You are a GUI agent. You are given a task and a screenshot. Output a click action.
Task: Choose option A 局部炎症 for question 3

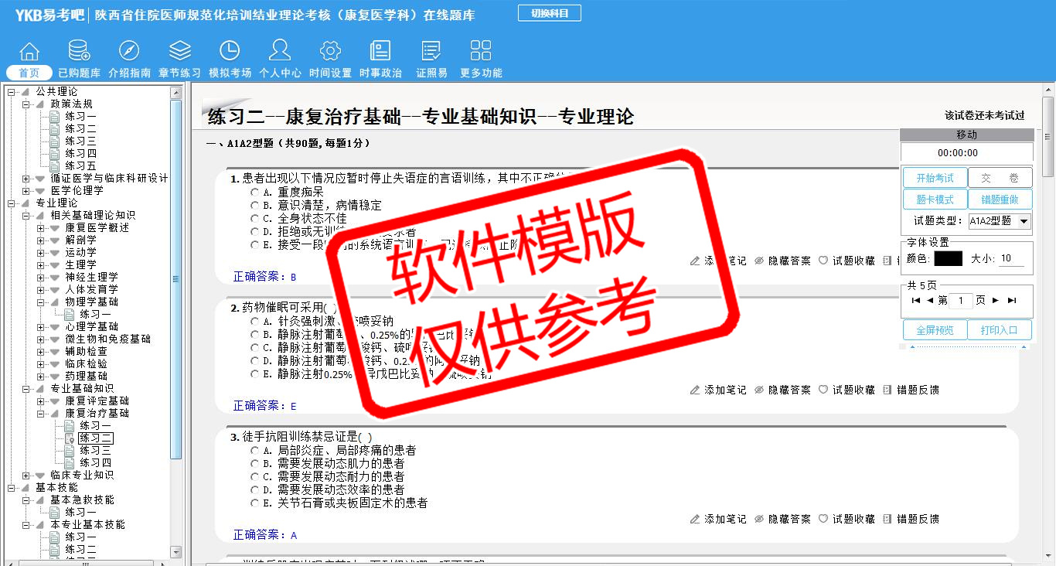tap(254, 450)
